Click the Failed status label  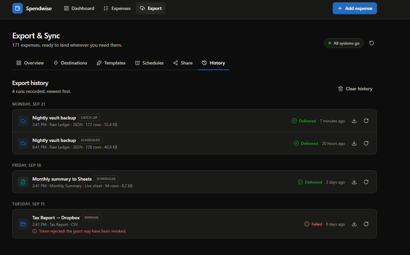click(x=313, y=224)
